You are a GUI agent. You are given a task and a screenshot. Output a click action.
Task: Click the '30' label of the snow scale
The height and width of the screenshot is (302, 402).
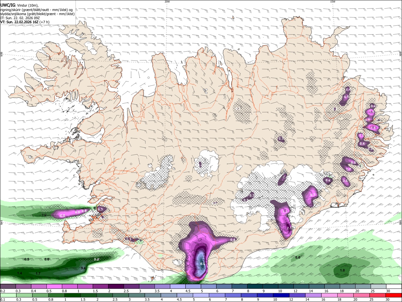point(388,291)
